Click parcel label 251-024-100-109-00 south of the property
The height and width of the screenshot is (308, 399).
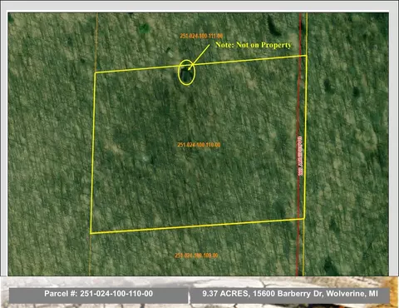(196, 256)
